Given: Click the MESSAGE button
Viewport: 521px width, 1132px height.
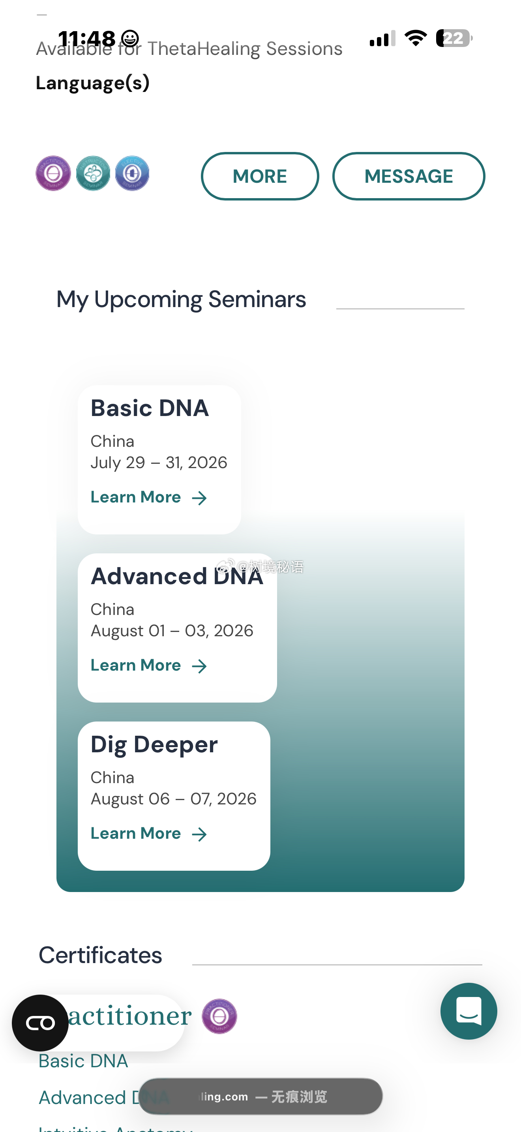Looking at the screenshot, I should (x=409, y=176).
